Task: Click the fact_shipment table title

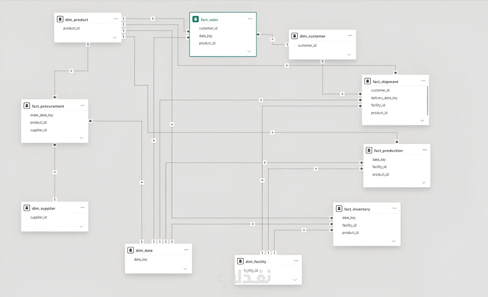Action: tap(385, 82)
